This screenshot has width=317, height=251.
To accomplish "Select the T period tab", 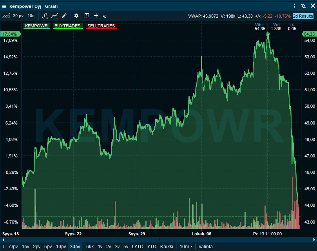I will coord(4,247).
